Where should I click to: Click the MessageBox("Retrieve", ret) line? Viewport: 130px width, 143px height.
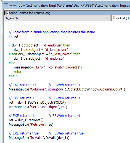tap(31, 125)
